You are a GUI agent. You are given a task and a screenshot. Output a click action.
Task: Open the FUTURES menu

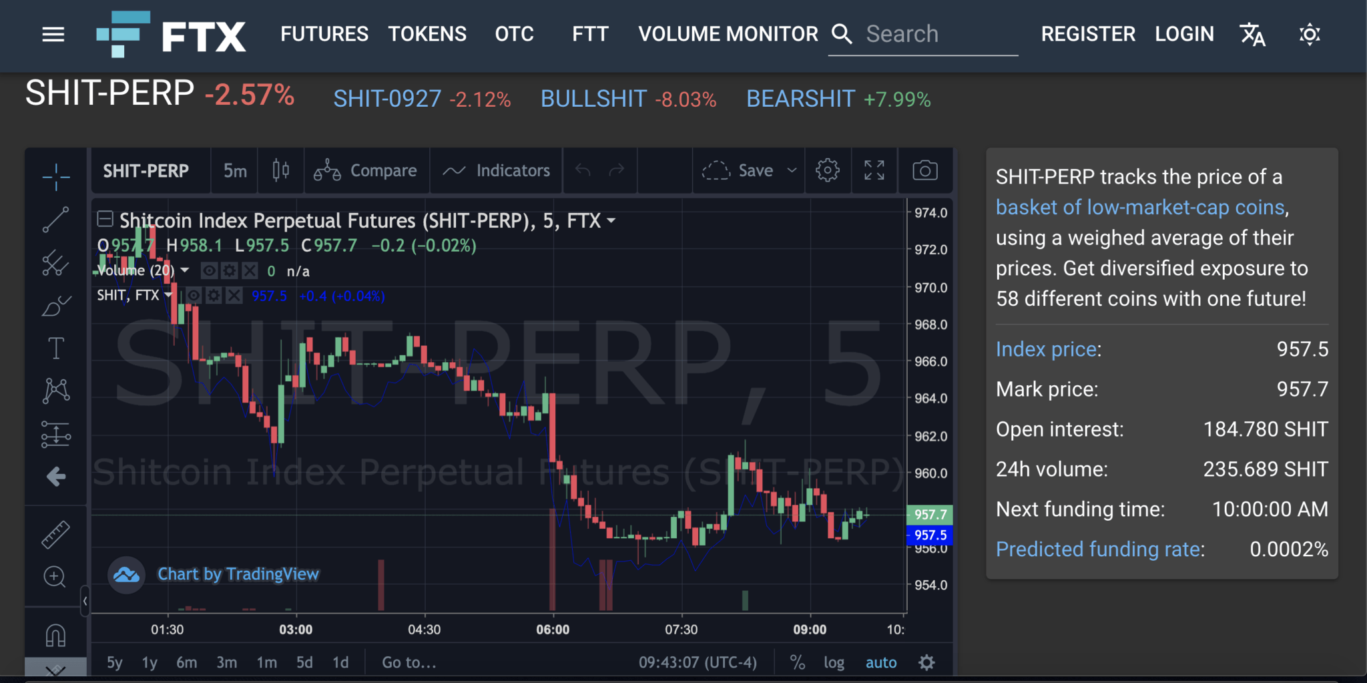click(x=324, y=34)
